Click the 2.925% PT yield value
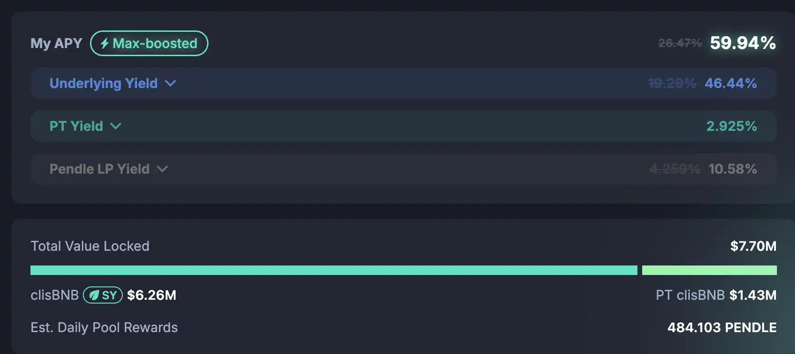 (731, 126)
